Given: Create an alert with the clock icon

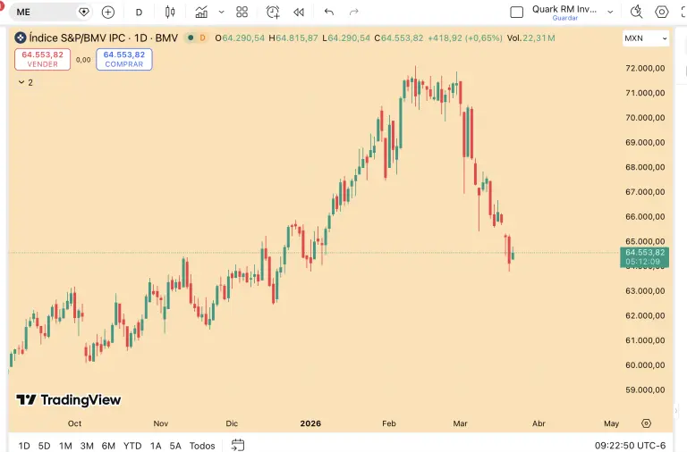Looking at the screenshot, I should click(x=273, y=13).
